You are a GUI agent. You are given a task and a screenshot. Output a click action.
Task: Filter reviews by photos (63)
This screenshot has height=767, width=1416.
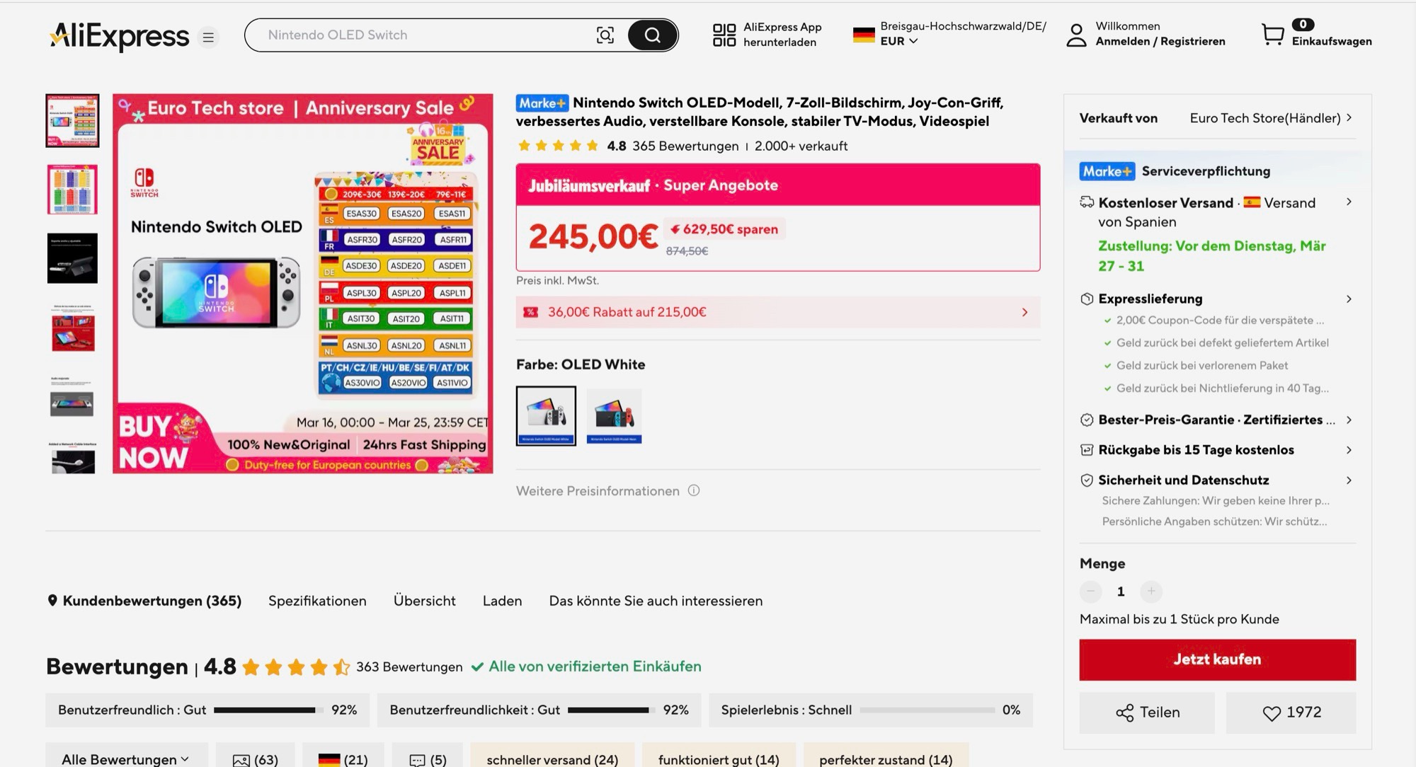(256, 759)
